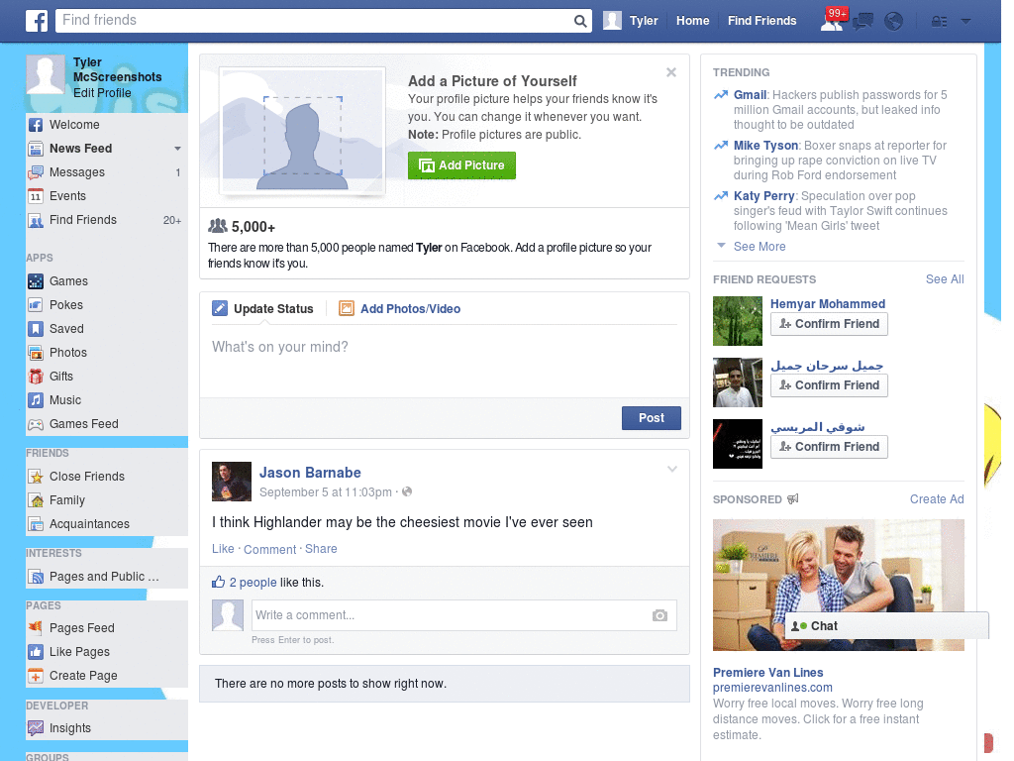Click the Create Ad link

pos(937,499)
